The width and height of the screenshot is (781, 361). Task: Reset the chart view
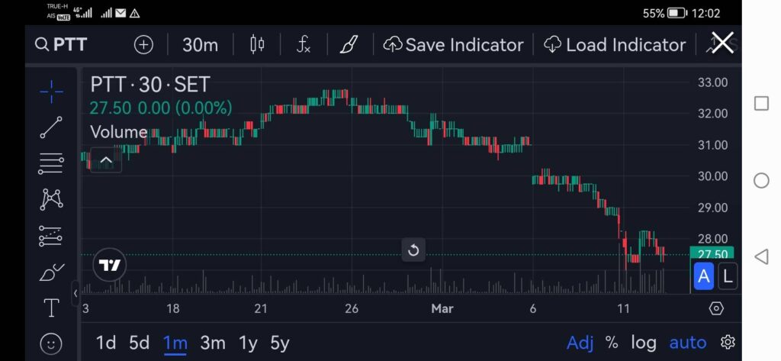pos(413,250)
